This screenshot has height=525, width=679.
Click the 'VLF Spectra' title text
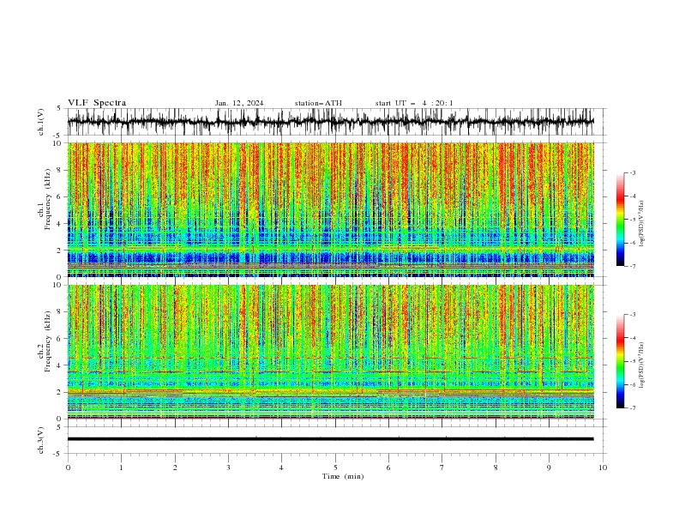[97, 103]
